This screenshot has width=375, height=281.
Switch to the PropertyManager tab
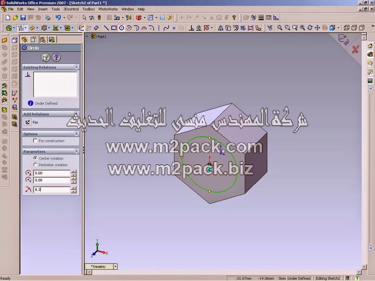34,39
